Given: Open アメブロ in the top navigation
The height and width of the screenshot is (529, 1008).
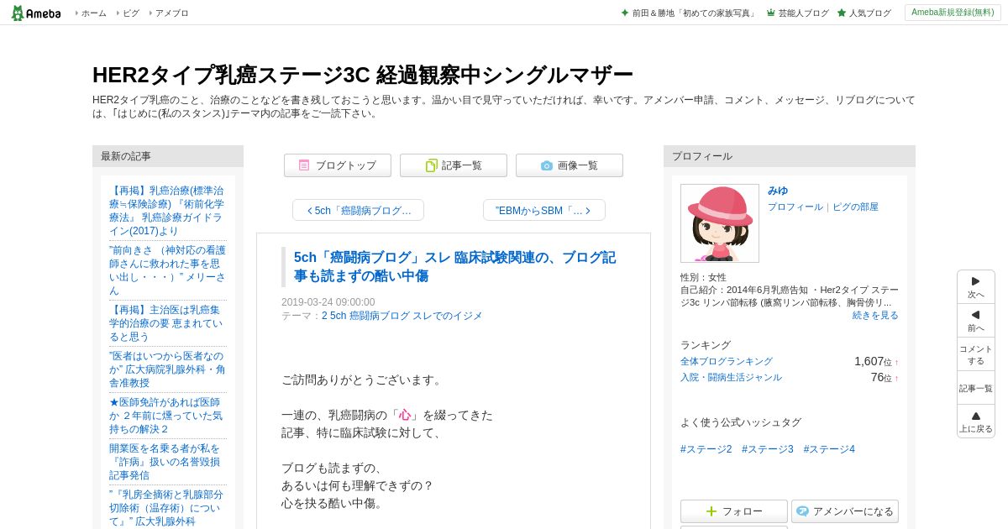Looking at the screenshot, I should click(x=171, y=13).
